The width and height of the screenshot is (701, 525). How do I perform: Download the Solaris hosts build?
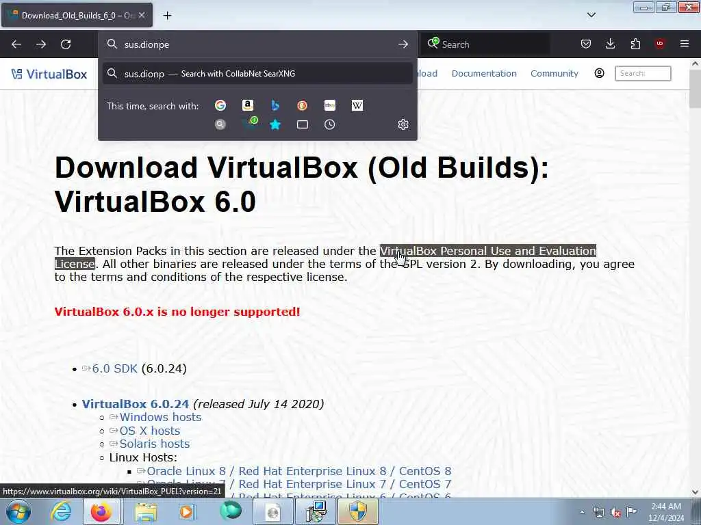(154, 444)
